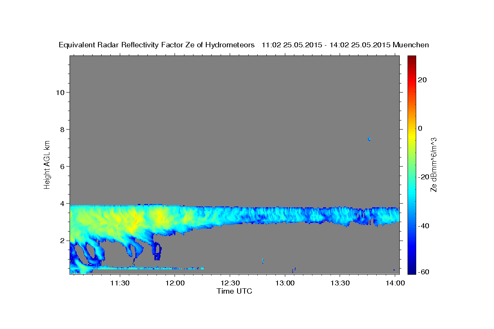Click the 13:30 time tick label

click(x=340, y=283)
